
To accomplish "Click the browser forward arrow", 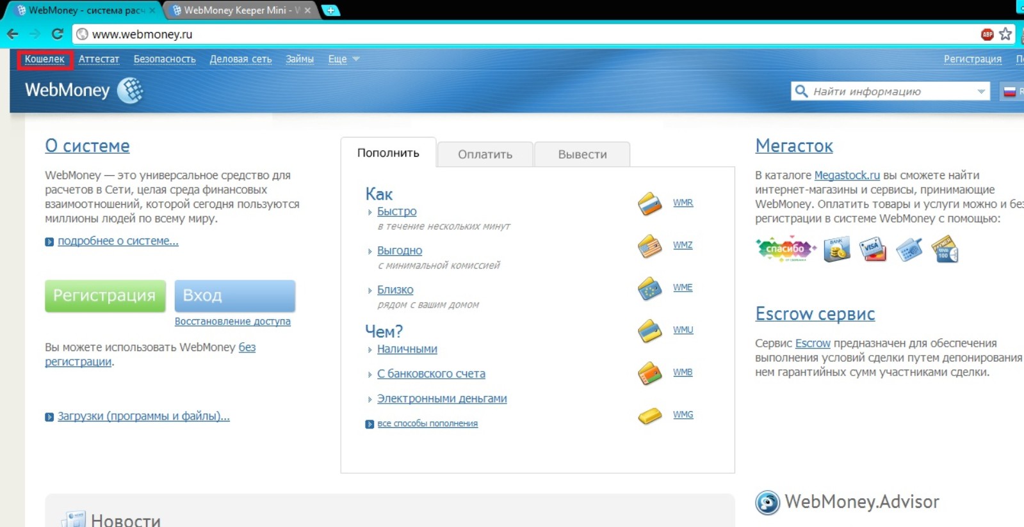I will pos(35,34).
